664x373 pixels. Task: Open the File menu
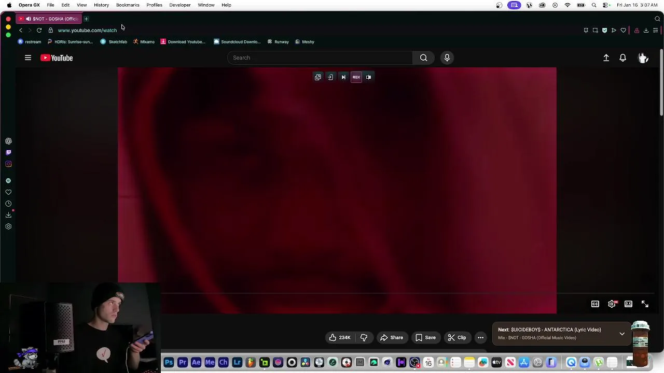(x=50, y=5)
